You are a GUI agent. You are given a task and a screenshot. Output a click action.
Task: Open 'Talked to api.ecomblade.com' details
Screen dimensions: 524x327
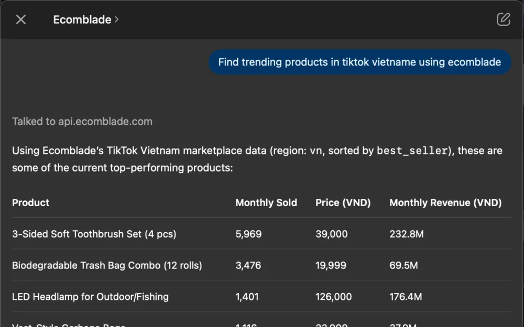pos(82,121)
